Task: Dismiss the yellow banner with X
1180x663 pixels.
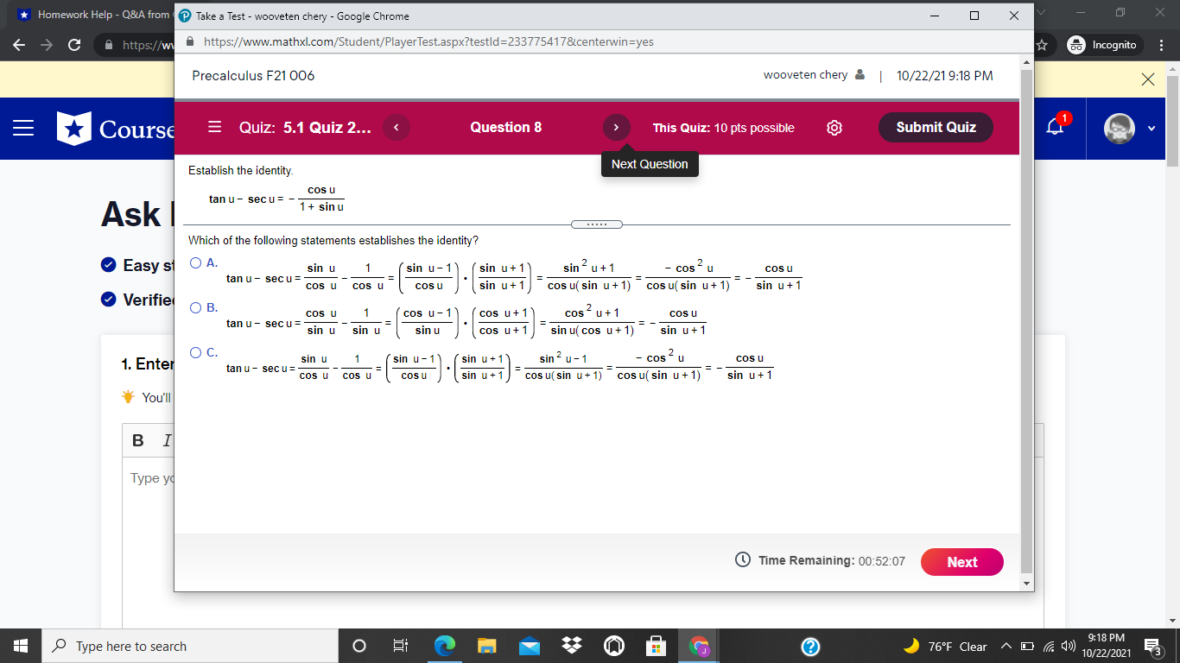Action: click(1147, 79)
